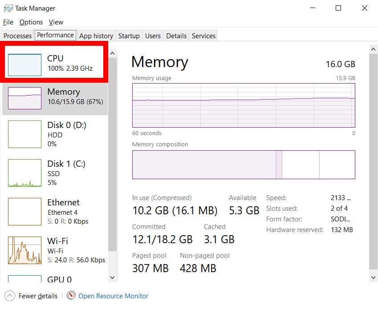The image size is (378, 309).
Task: Show Ethernet 4 network graph
Action: tap(25, 211)
